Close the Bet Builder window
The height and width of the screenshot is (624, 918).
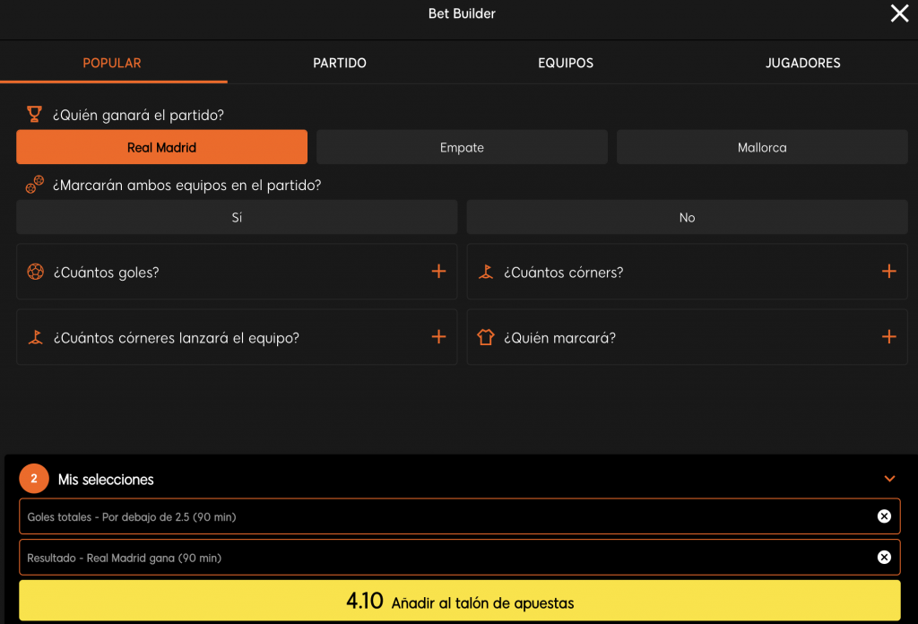898,13
